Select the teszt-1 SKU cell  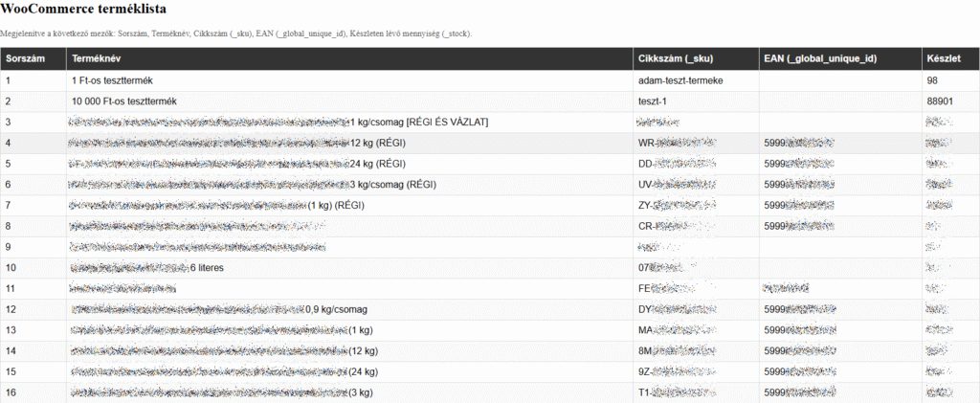pos(653,101)
